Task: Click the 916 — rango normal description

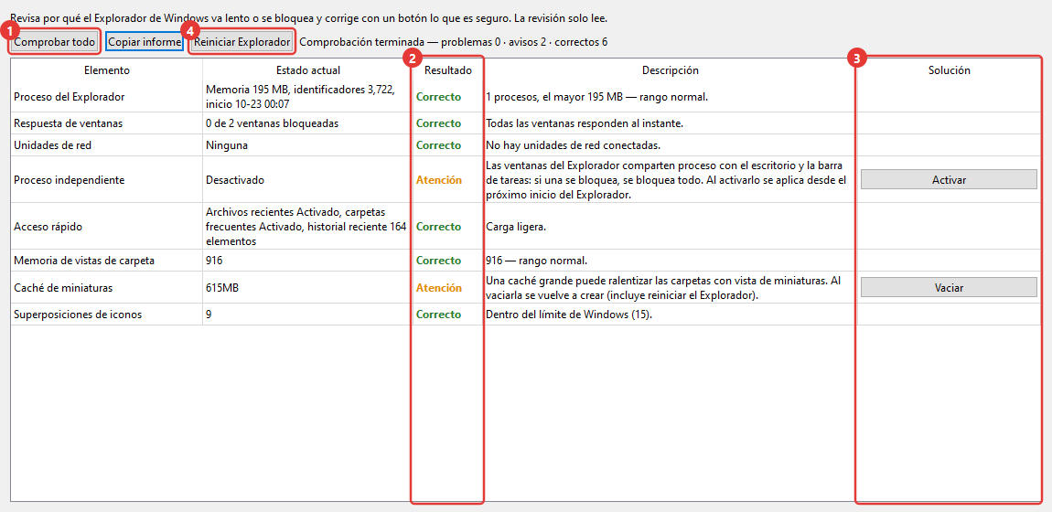Action: pos(537,261)
